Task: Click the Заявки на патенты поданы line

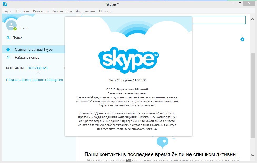Action: (x=127, y=93)
